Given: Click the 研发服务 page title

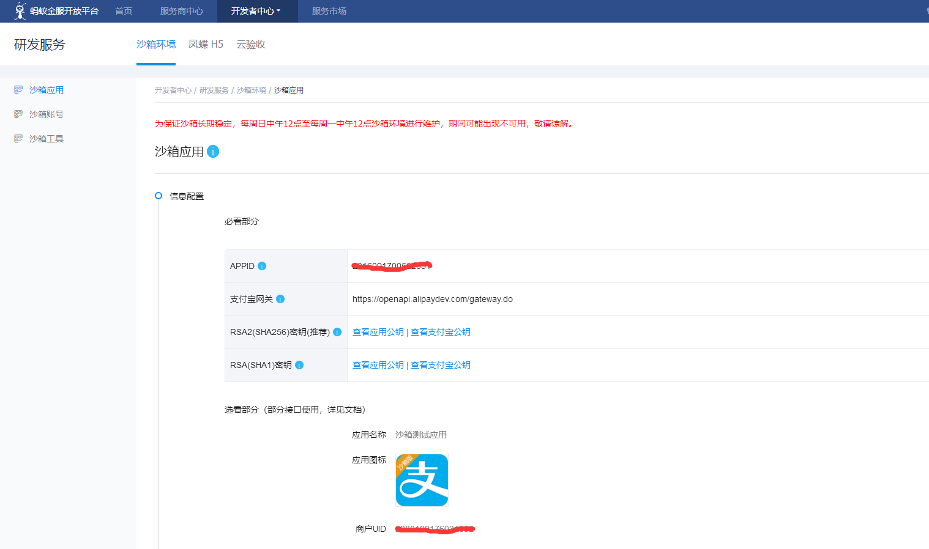Looking at the screenshot, I should coord(40,45).
